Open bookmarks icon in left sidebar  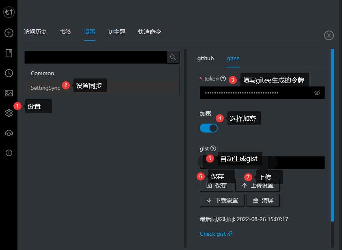[9, 53]
